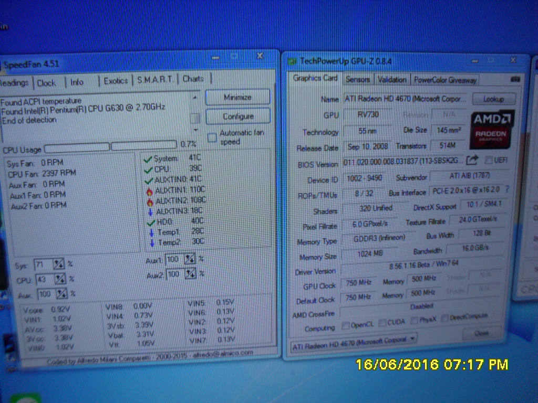Click the first CPU Usage progress bar
Viewport: 538px width, 403px height.
[77, 147]
